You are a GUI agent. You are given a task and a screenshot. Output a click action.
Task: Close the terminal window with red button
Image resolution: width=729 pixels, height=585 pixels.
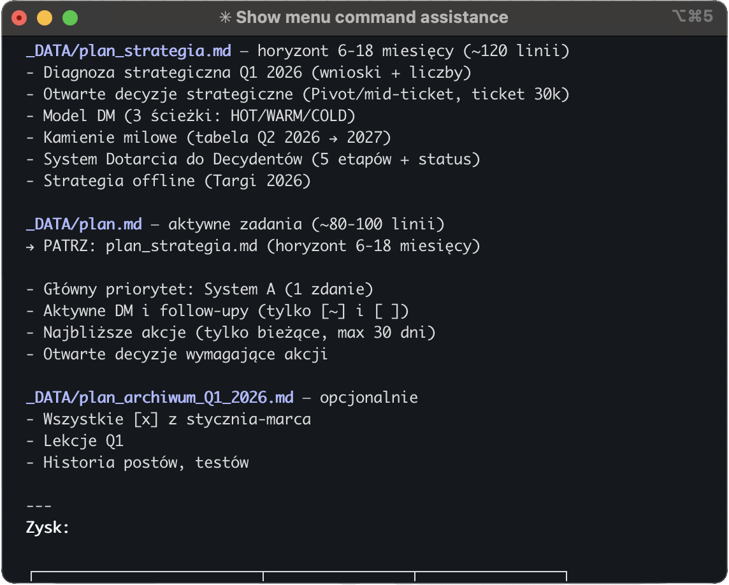point(19,18)
